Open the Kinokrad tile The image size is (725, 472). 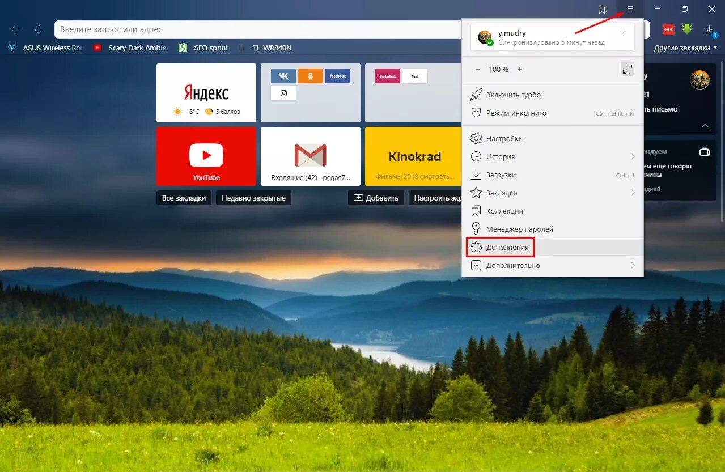click(414, 156)
